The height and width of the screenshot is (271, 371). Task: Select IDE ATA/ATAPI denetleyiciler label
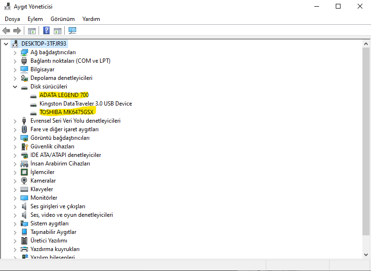coord(66,155)
